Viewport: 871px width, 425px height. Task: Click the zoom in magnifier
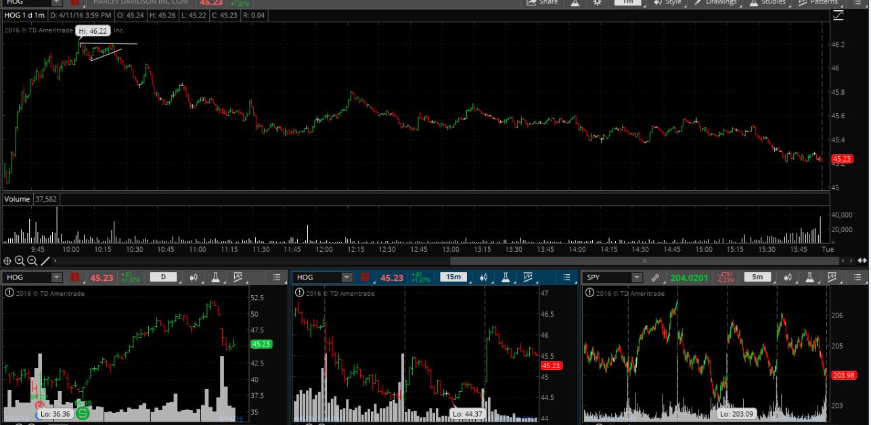tap(20, 261)
